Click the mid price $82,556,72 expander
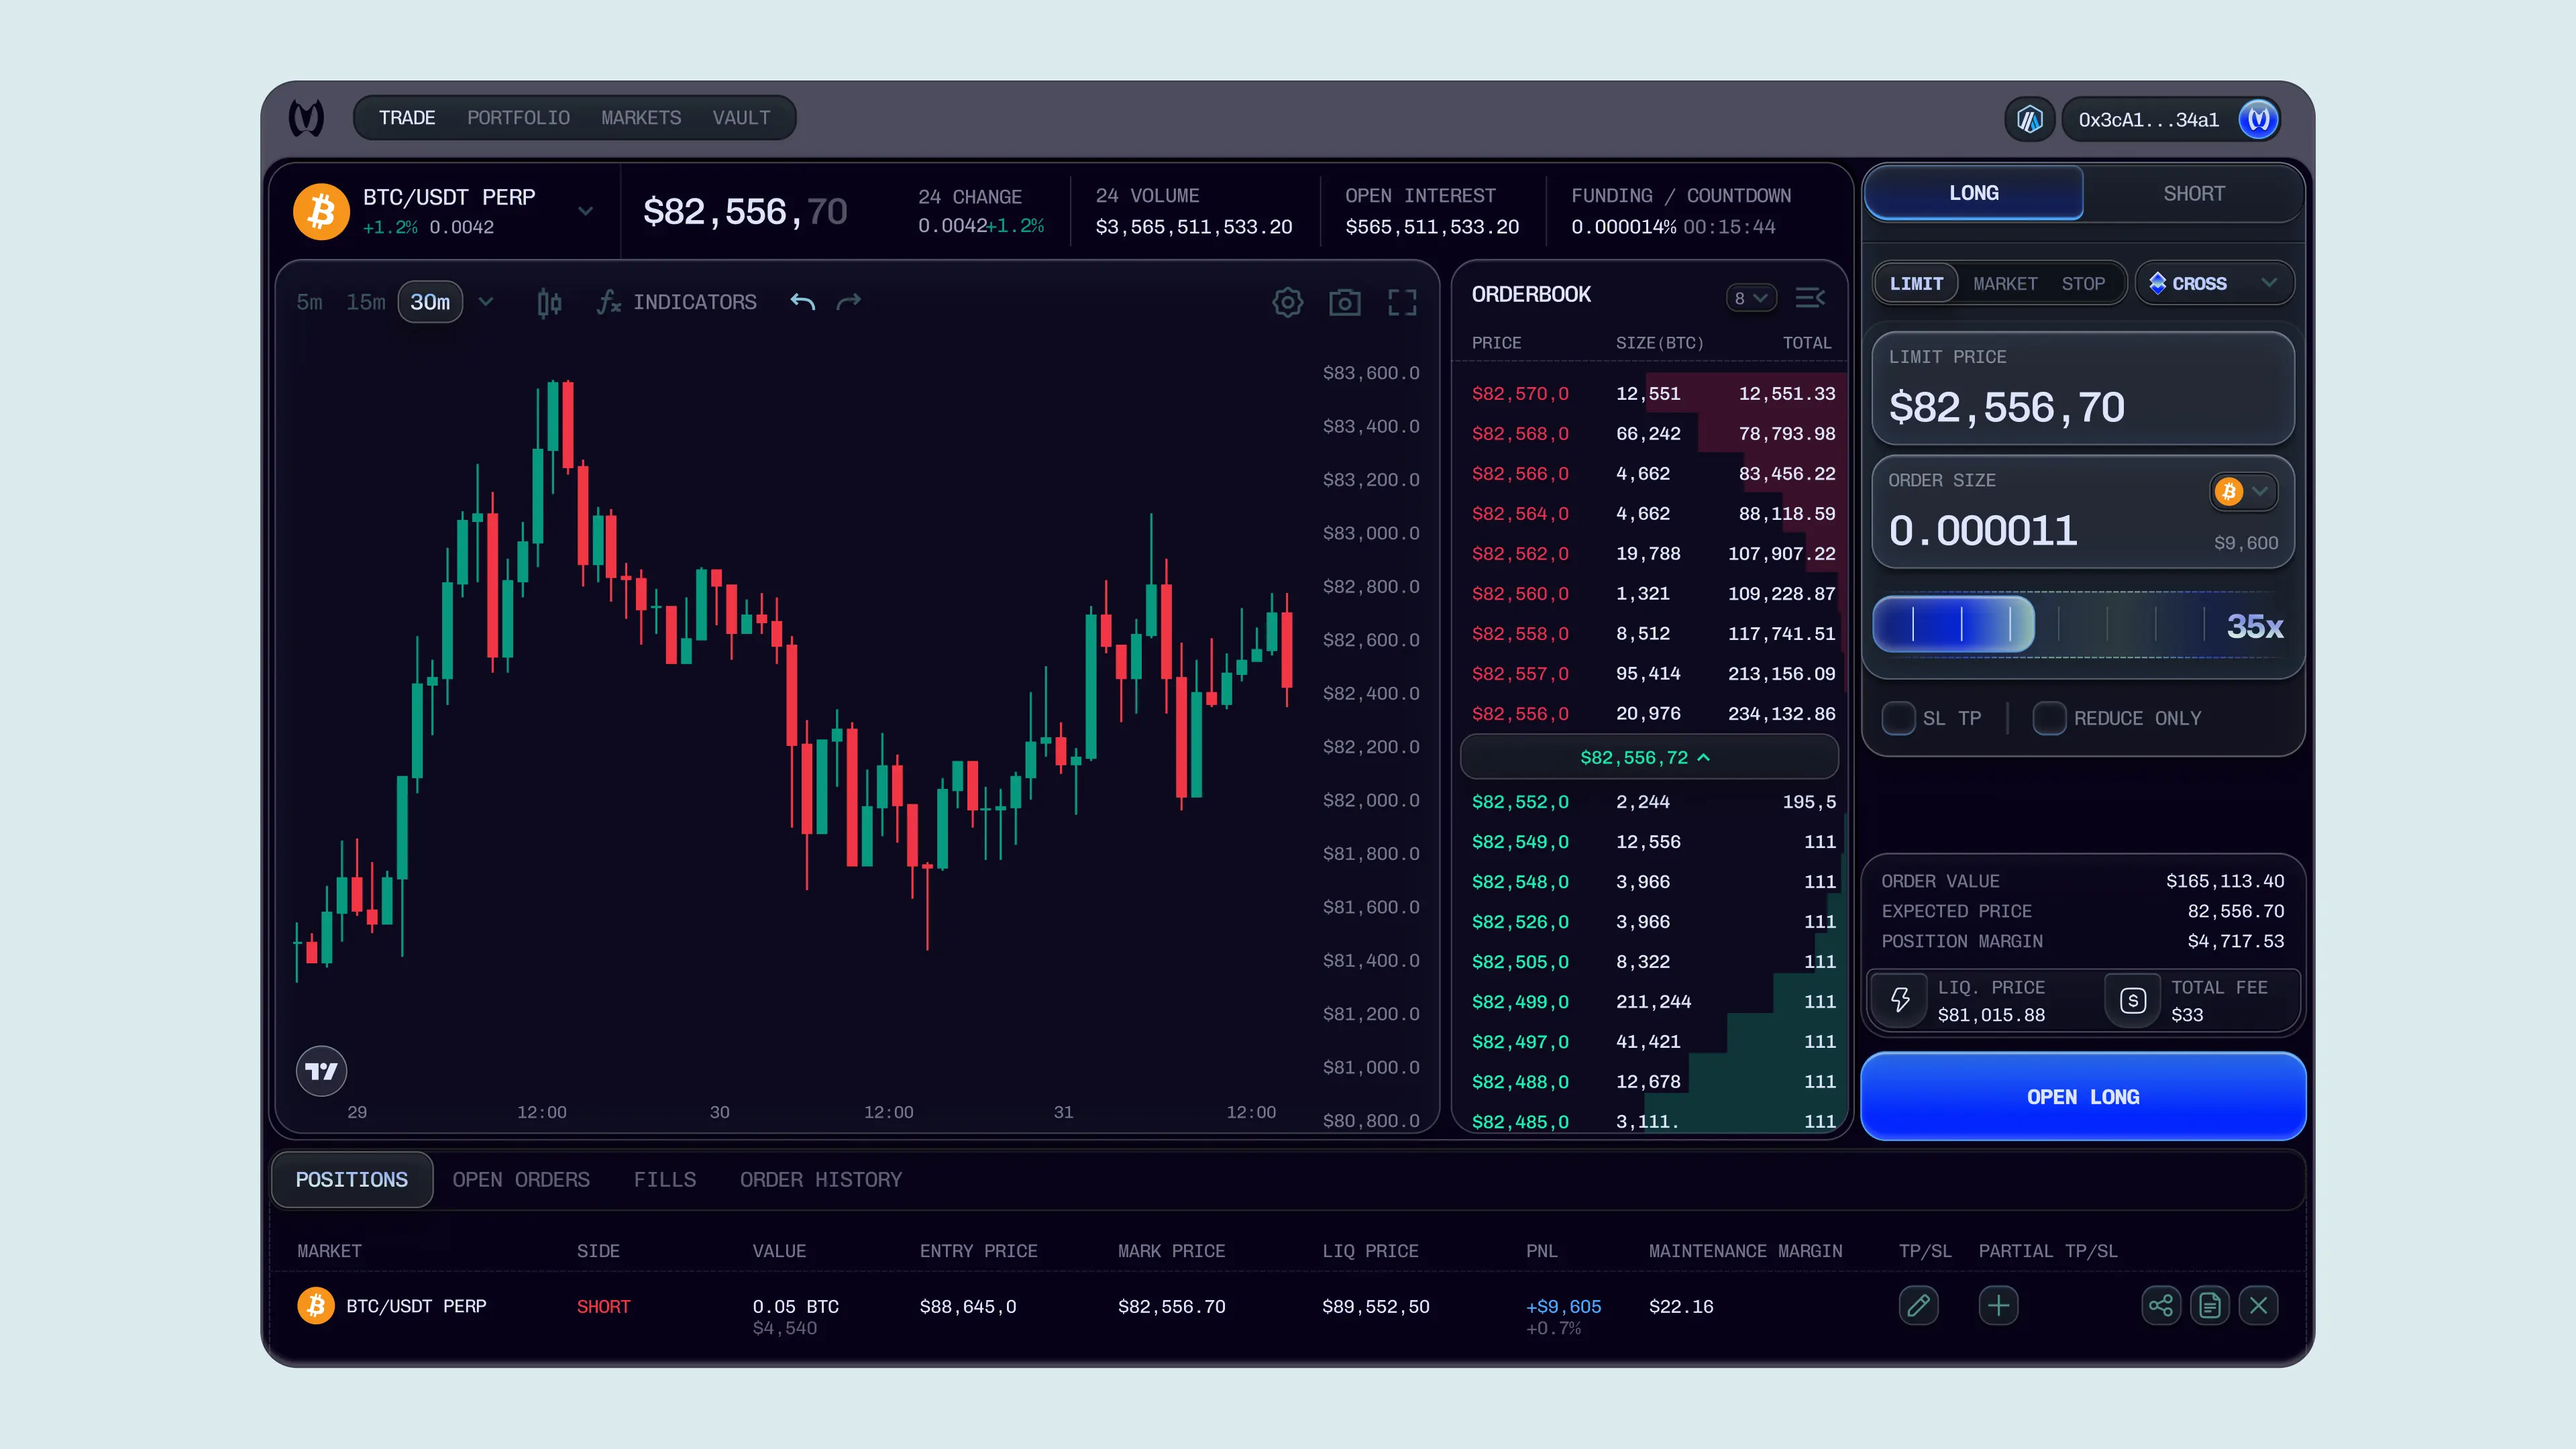 1649,757
